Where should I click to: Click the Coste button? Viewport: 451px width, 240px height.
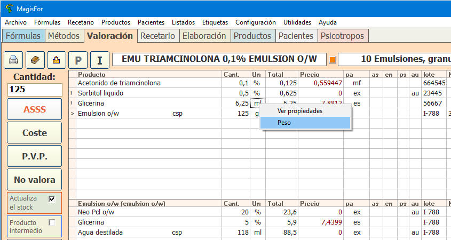35,133
